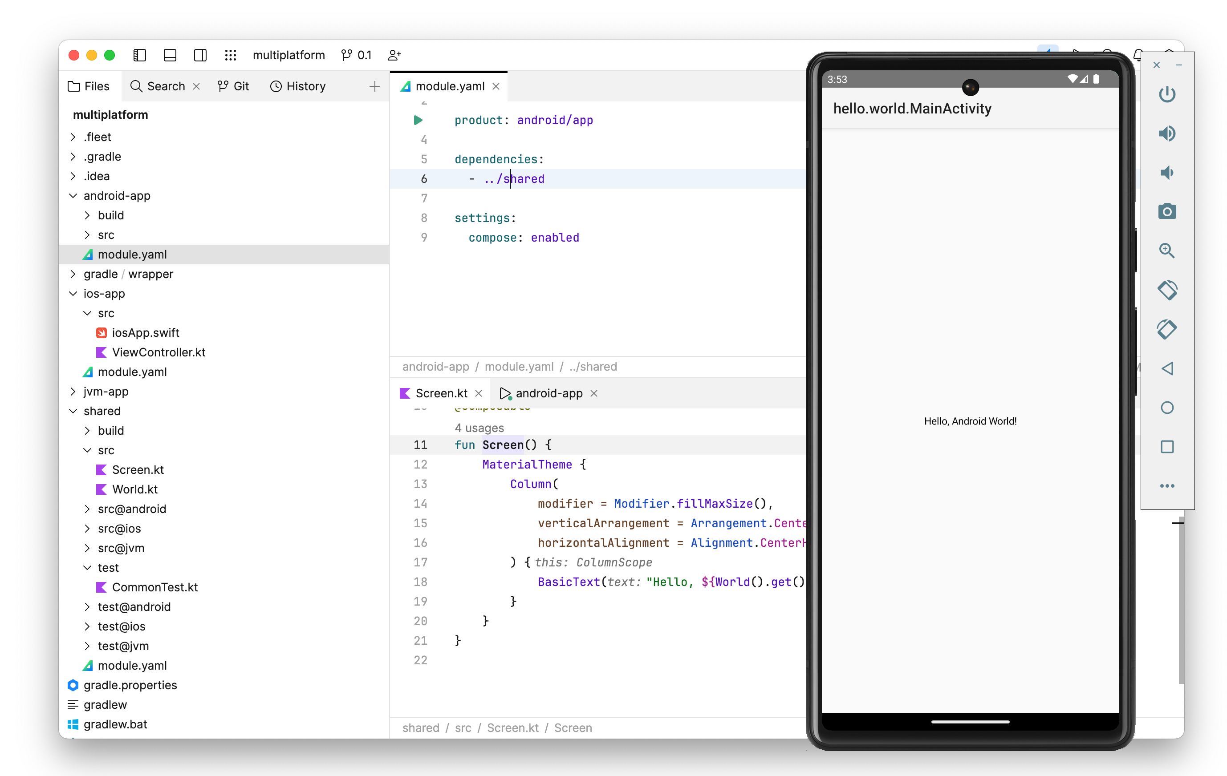The width and height of the screenshot is (1227, 776).
Task: Click the run gutter icon beside product
Action: click(x=418, y=120)
